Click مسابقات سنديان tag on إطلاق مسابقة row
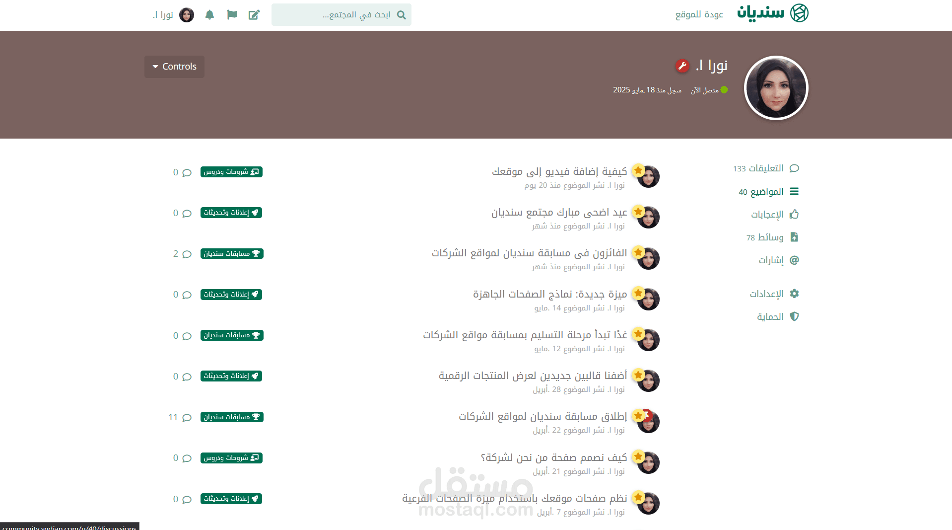This screenshot has width=952, height=530. click(232, 417)
